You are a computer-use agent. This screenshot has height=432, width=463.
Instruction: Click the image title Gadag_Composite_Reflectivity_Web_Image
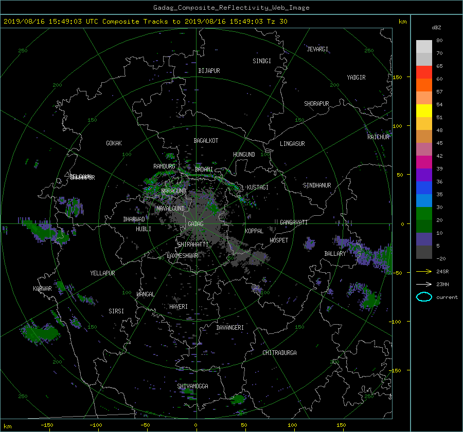pos(231,8)
